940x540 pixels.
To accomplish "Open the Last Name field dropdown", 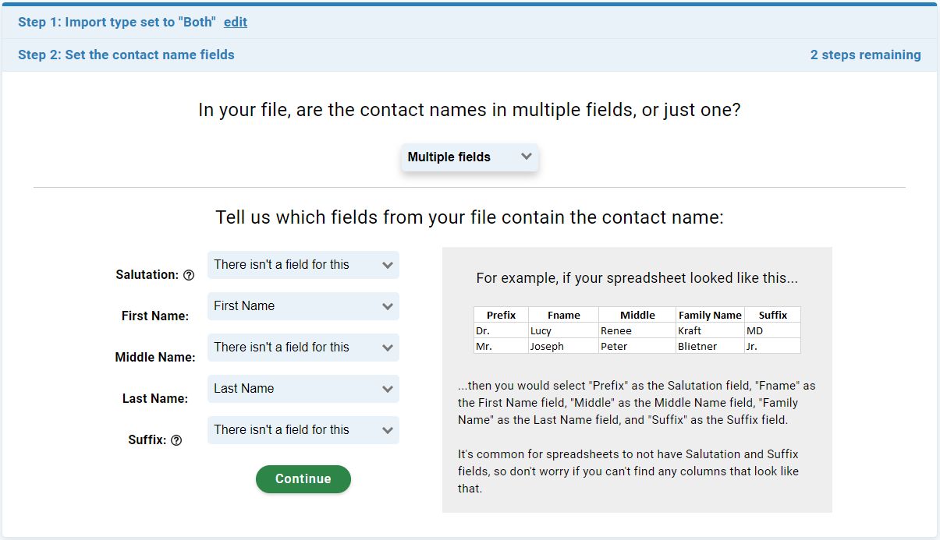I will (x=303, y=389).
